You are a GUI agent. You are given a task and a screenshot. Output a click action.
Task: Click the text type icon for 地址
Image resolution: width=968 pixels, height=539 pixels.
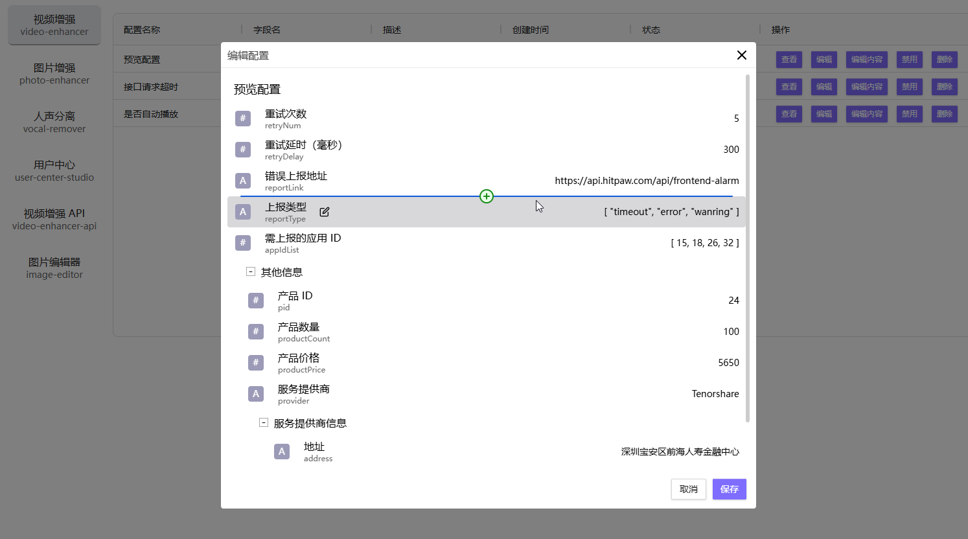click(282, 452)
